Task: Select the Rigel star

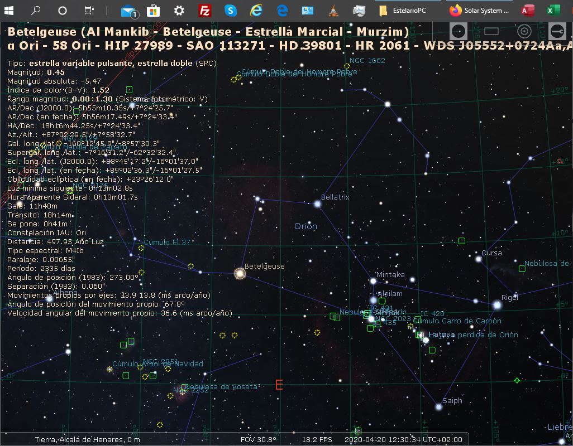Action: (496, 305)
